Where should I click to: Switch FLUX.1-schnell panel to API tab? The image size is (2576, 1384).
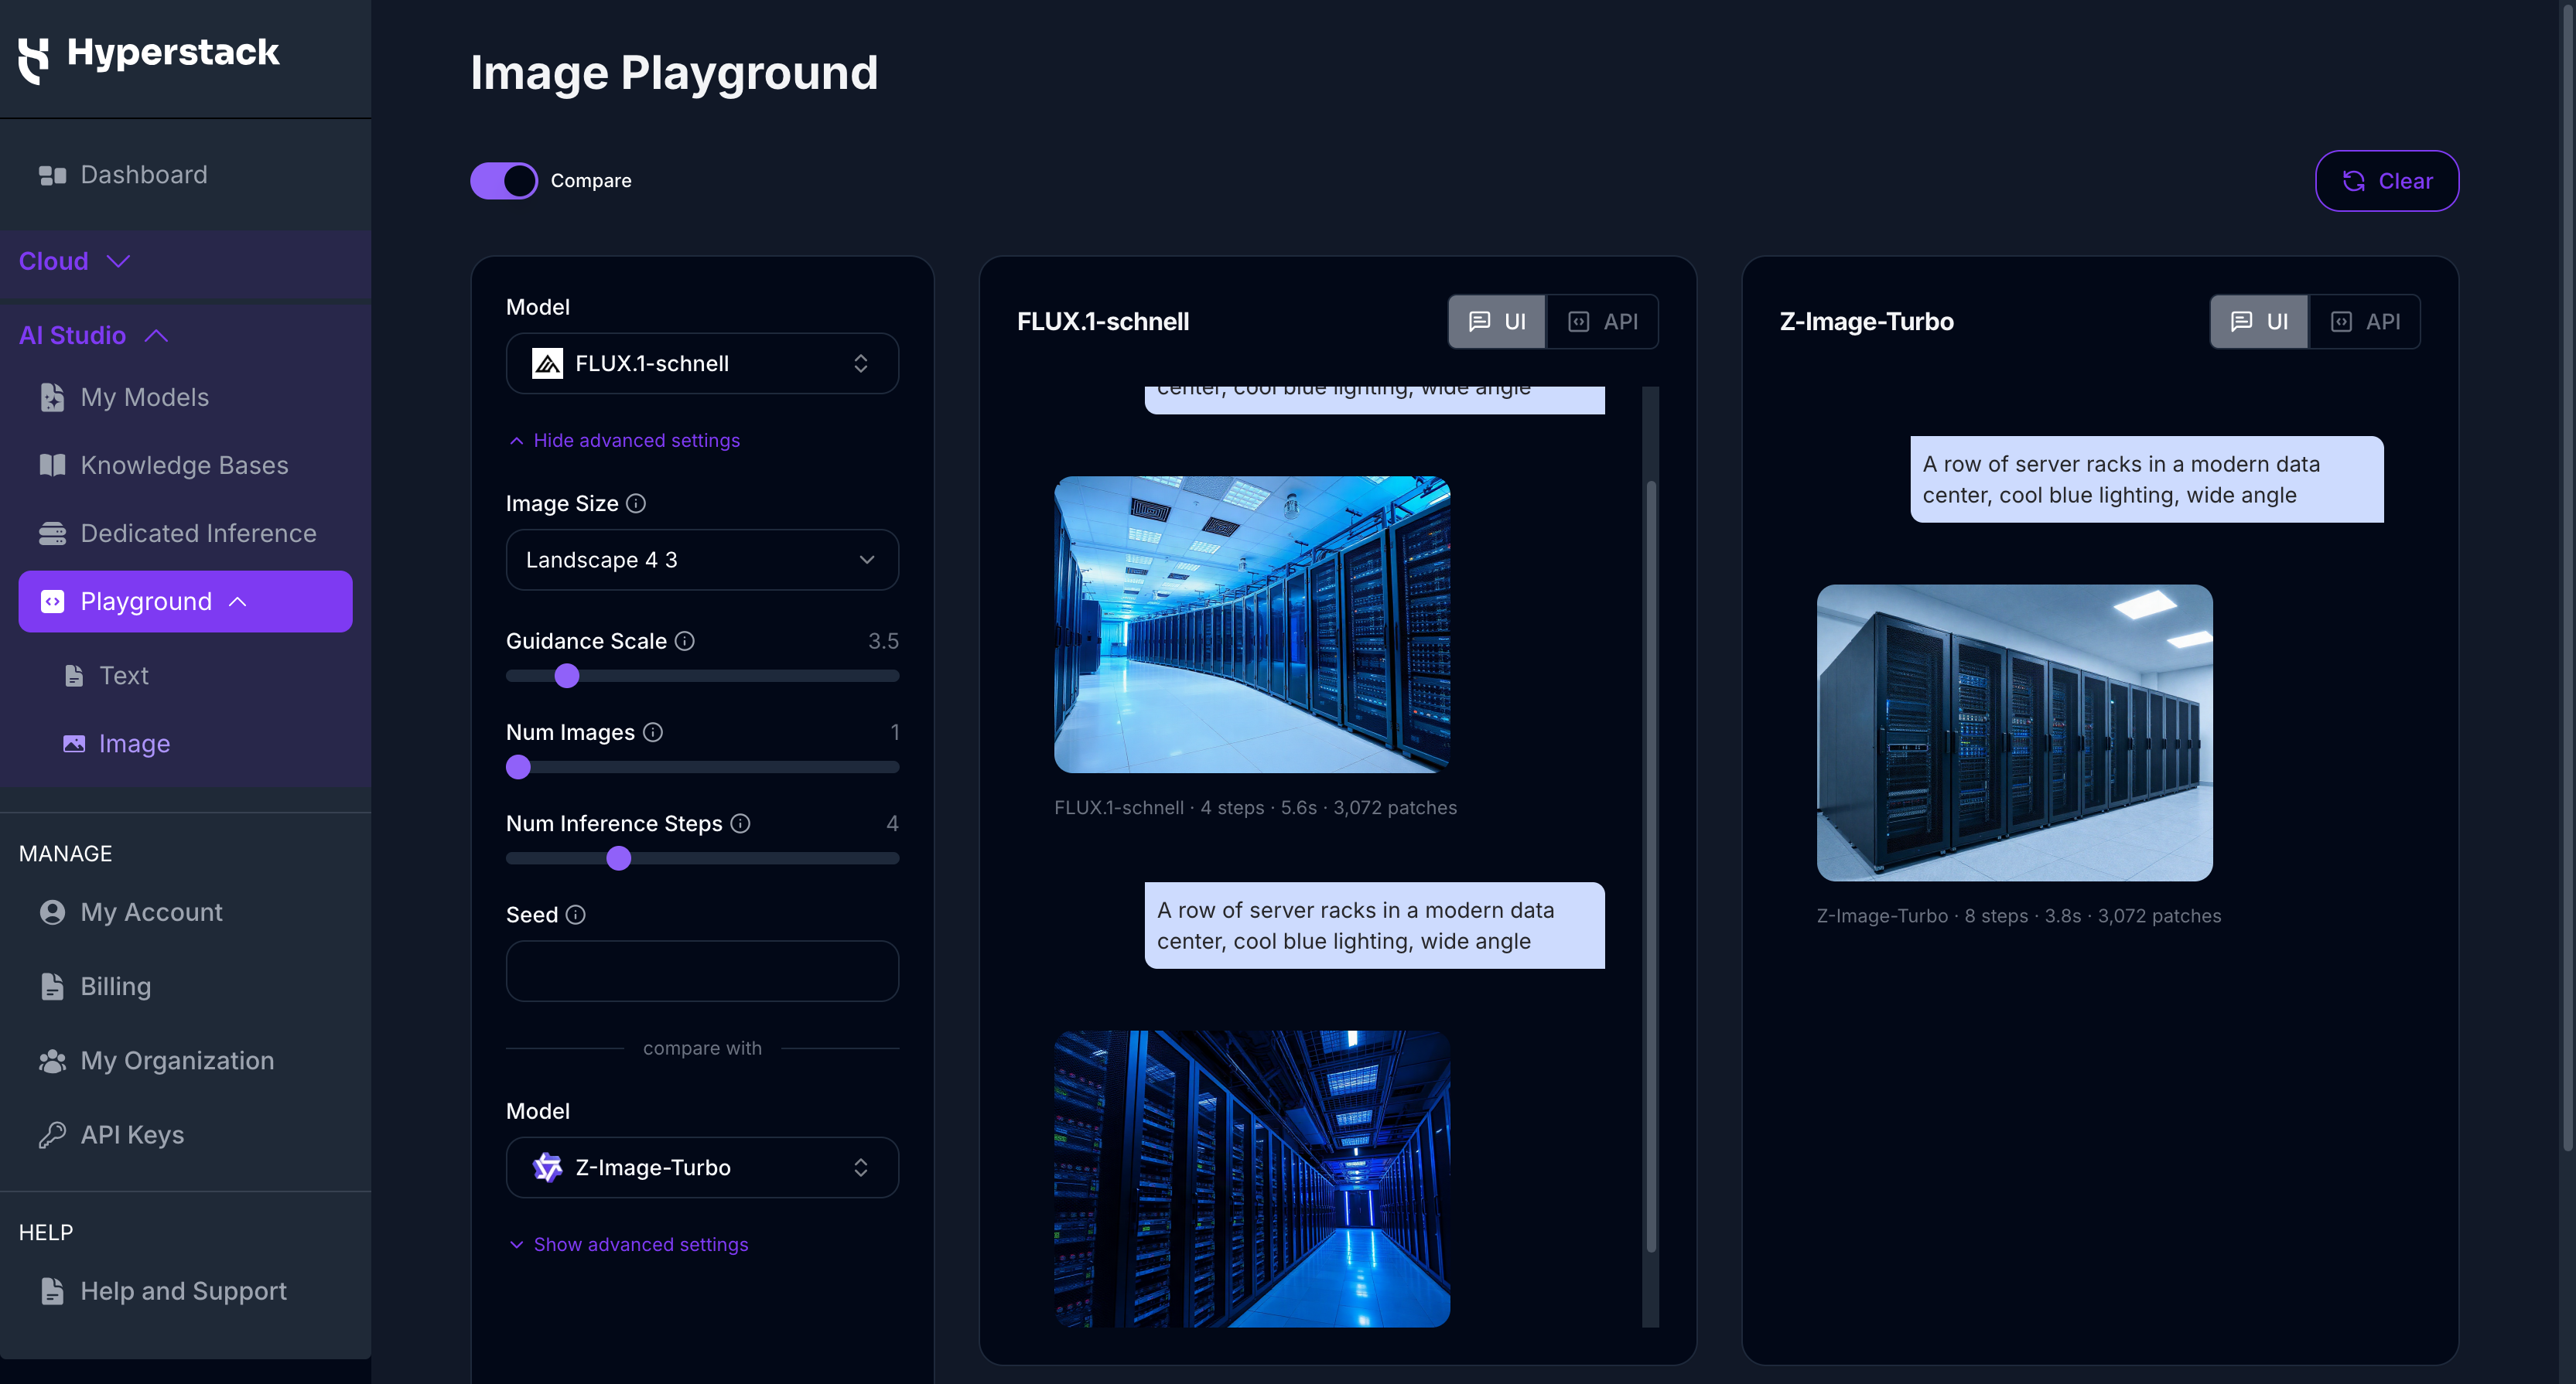click(1602, 322)
